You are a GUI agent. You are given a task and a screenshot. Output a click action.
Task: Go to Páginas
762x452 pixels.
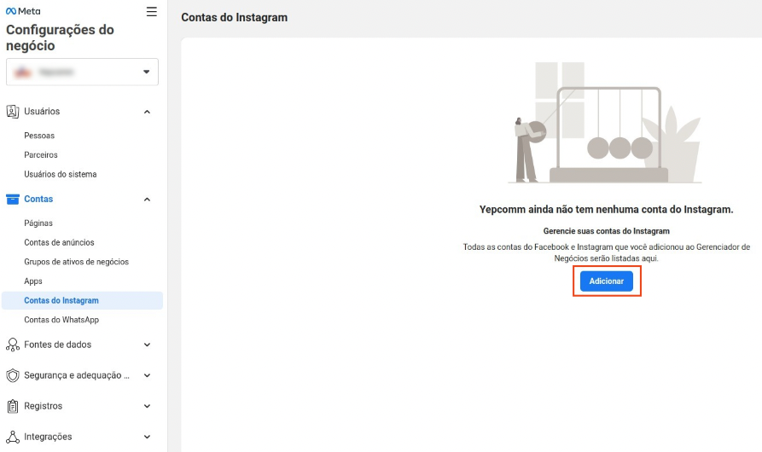click(x=38, y=223)
